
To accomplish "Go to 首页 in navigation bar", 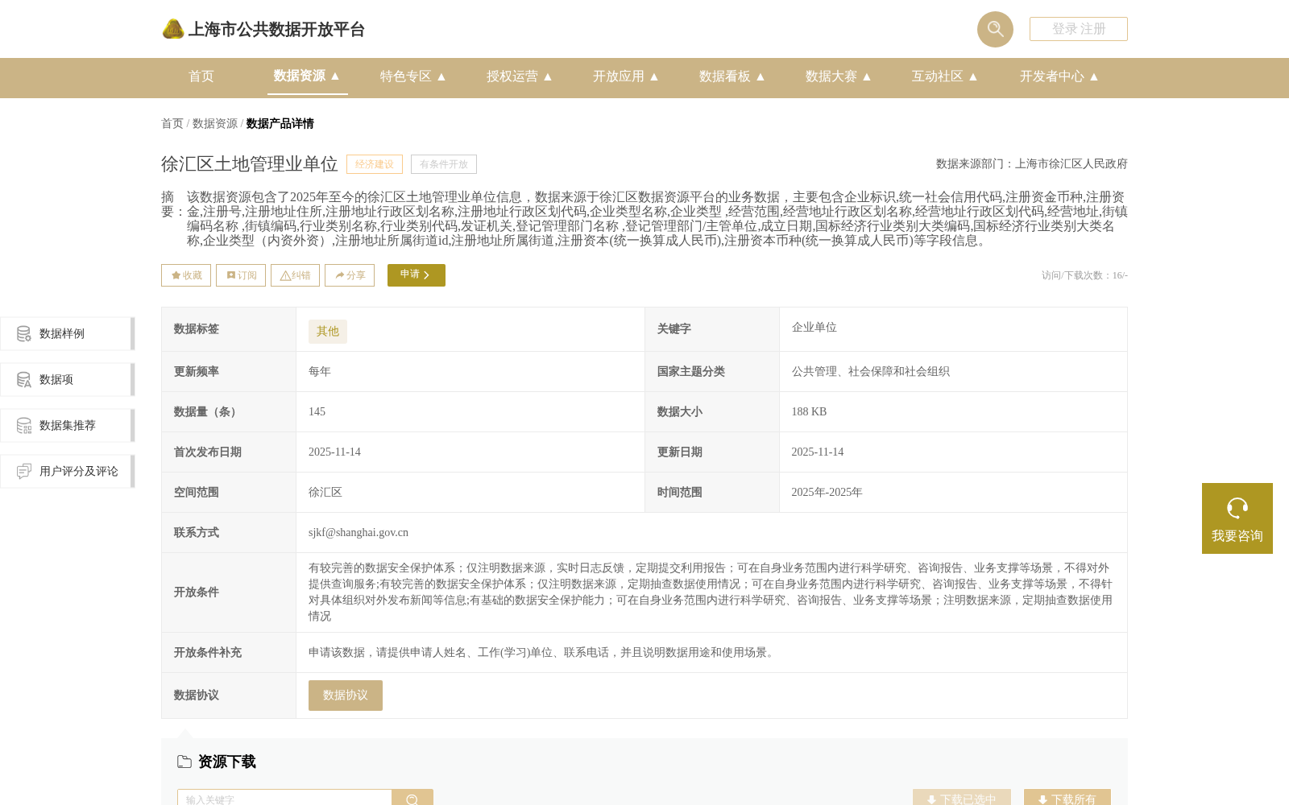I will (x=201, y=76).
